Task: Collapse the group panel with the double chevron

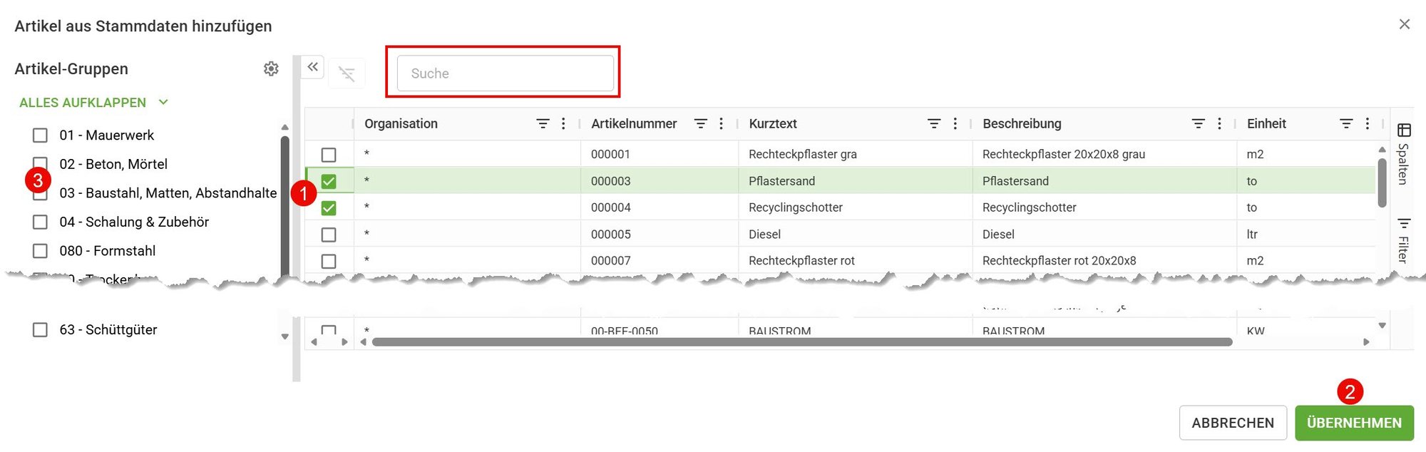Action: [312, 67]
